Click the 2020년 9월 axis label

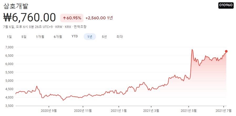pyautogui.click(x=49, y=111)
